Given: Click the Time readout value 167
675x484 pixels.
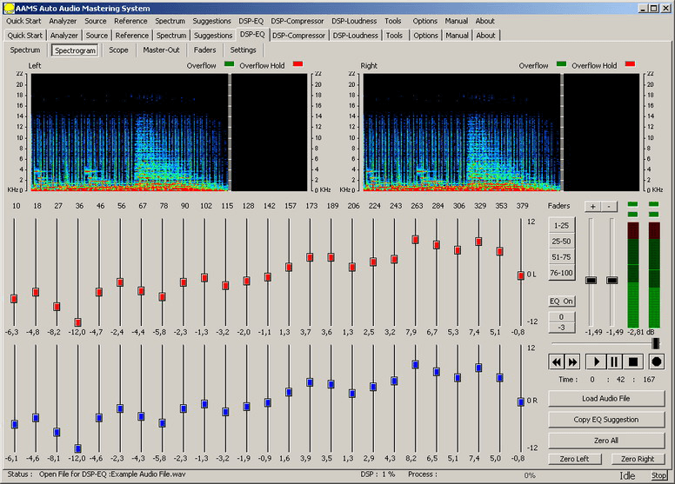Looking at the screenshot, I should [649, 380].
